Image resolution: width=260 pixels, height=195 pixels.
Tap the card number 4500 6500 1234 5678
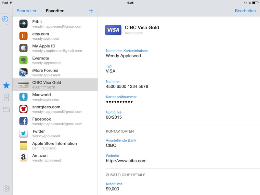(127, 86)
